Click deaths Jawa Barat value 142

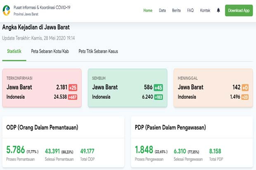point(237,87)
